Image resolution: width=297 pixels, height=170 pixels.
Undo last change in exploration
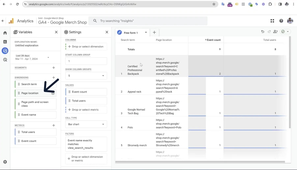(262, 32)
